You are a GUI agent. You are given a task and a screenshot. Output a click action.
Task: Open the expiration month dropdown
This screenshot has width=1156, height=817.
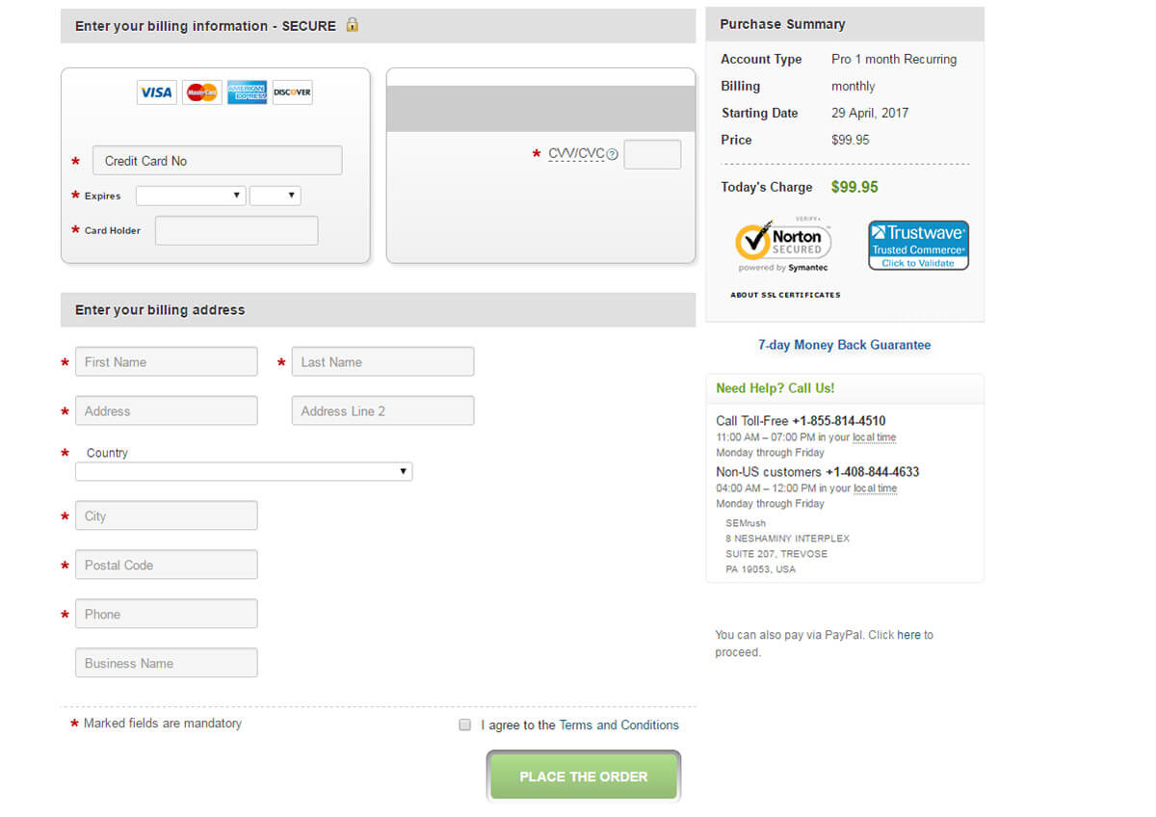[x=191, y=196]
